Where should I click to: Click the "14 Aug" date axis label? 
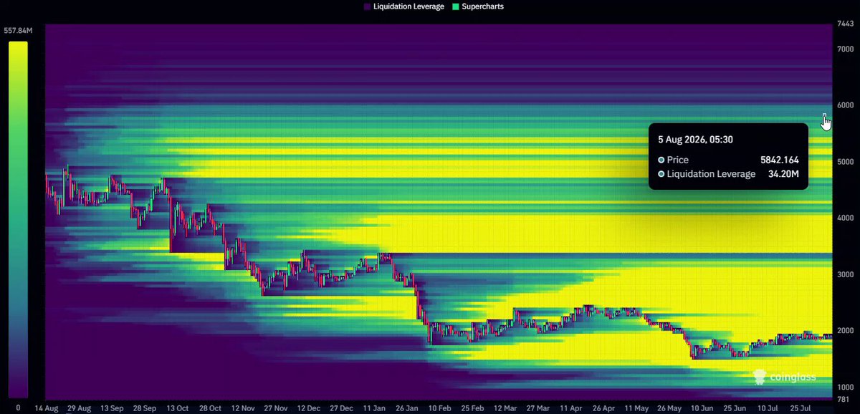(x=46, y=408)
